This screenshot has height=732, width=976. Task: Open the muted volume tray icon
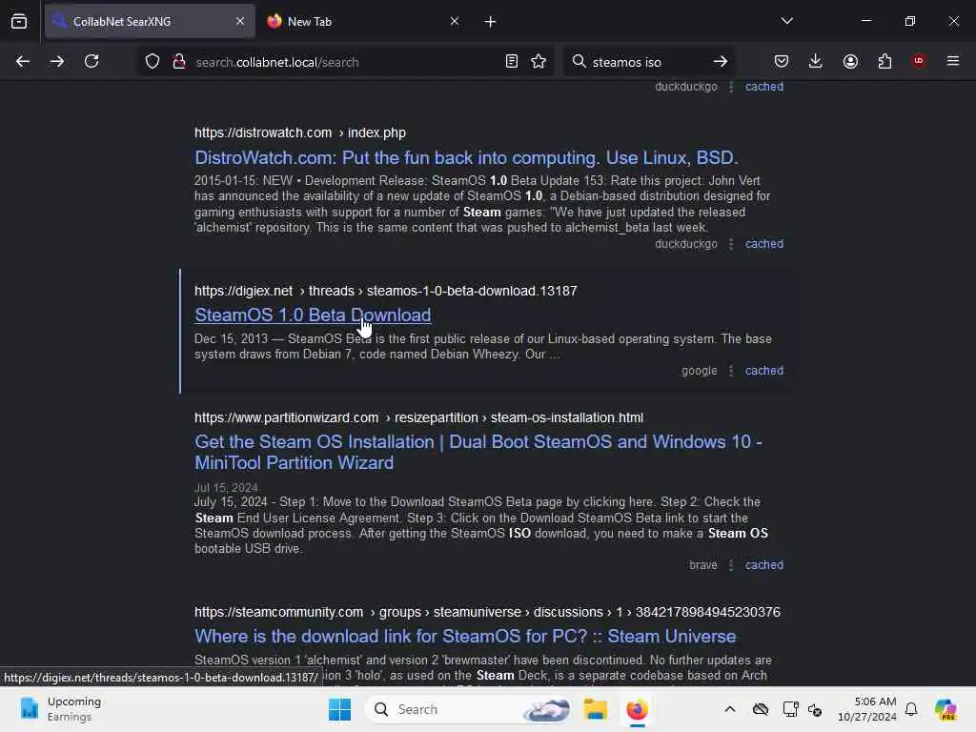(815, 709)
